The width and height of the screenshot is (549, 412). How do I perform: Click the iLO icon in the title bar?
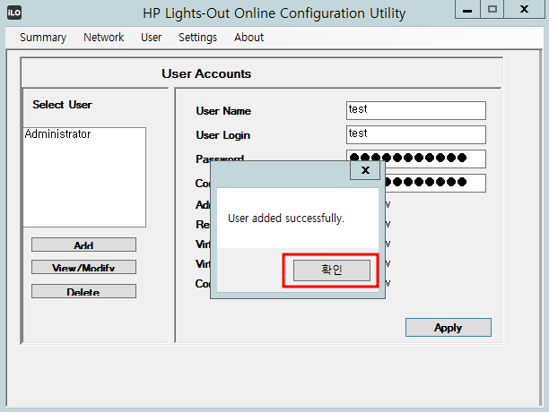[x=14, y=13]
